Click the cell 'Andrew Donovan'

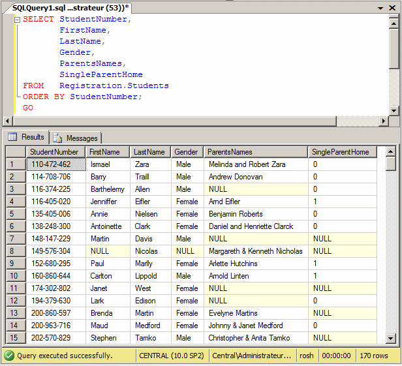[x=256, y=177]
